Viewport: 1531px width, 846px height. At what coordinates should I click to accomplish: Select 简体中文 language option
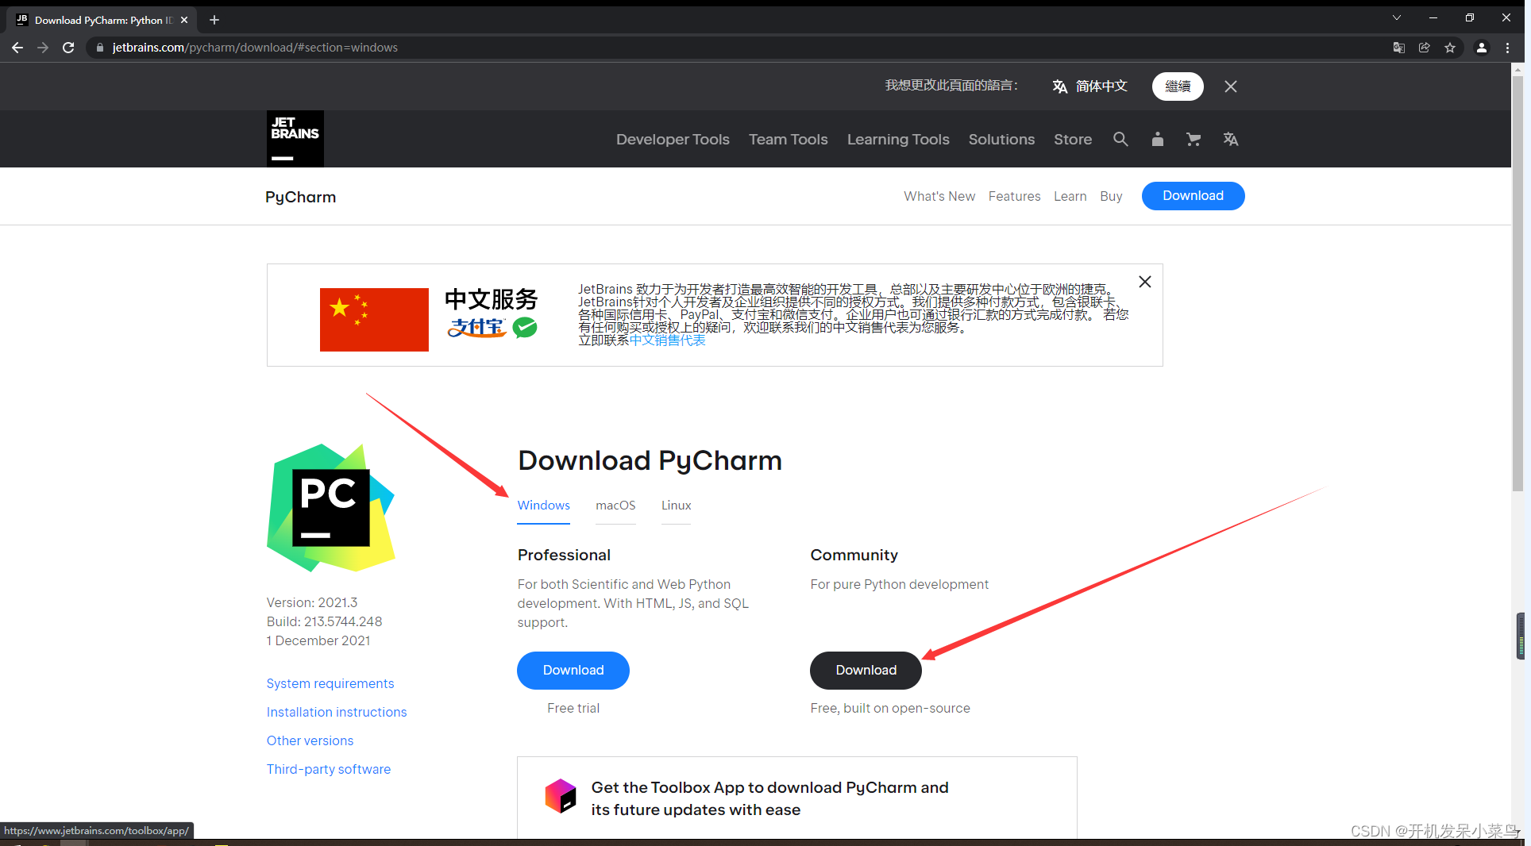click(x=1089, y=87)
